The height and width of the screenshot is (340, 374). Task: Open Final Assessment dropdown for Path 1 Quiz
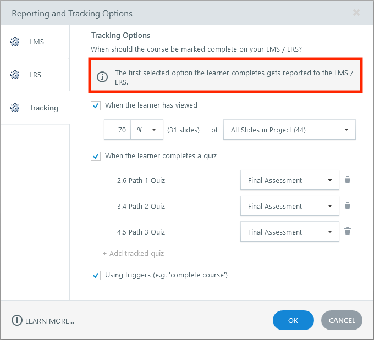[x=289, y=180]
